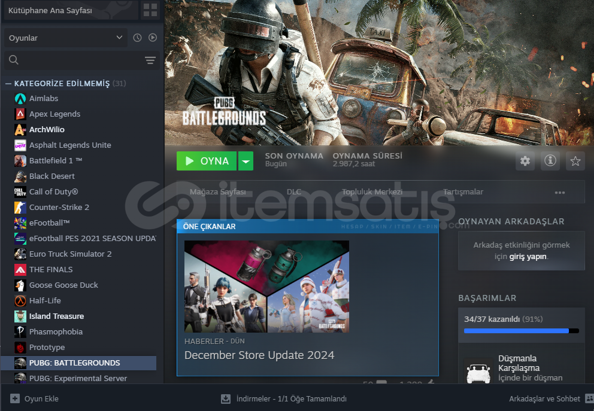Click the Call of Duty icon
The height and width of the screenshot is (411, 594).
pos(20,192)
